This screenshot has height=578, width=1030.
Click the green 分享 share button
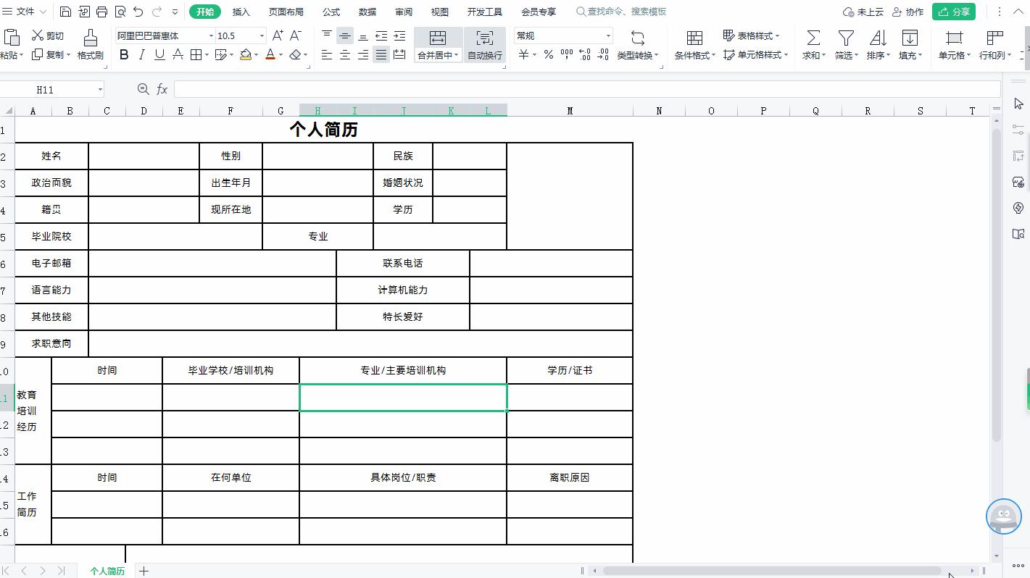click(x=953, y=12)
